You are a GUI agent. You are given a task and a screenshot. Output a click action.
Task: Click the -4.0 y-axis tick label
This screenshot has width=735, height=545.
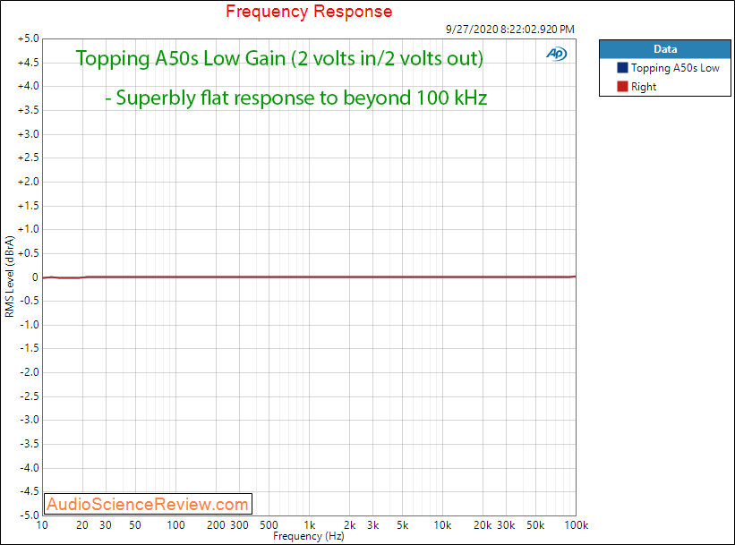(x=29, y=468)
